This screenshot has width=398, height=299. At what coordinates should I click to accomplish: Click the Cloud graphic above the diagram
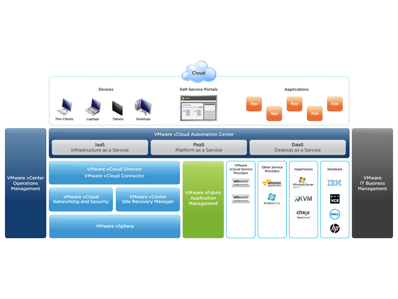click(x=199, y=72)
